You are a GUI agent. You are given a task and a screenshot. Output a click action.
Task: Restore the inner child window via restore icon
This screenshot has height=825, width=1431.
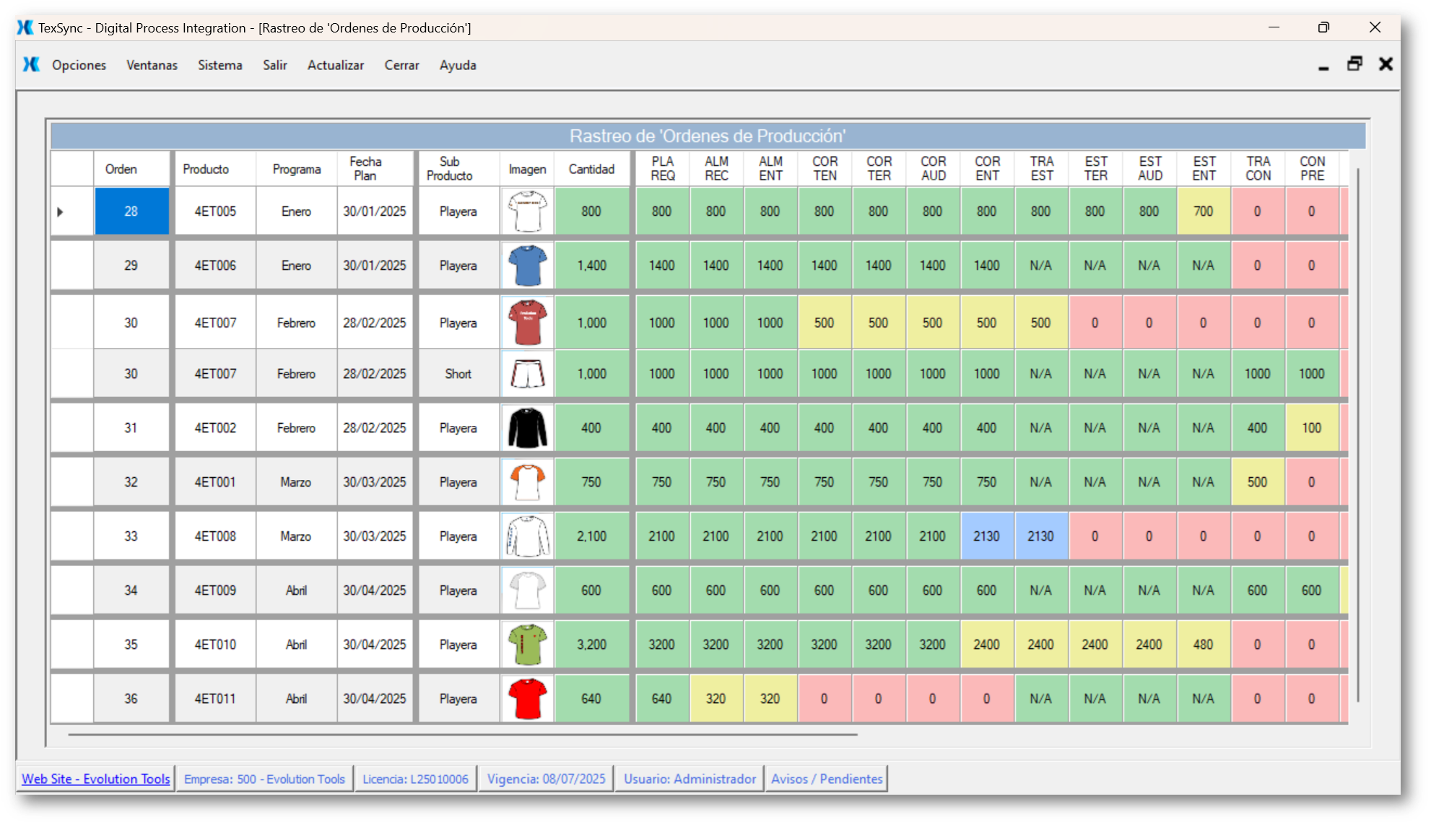click(x=1354, y=64)
